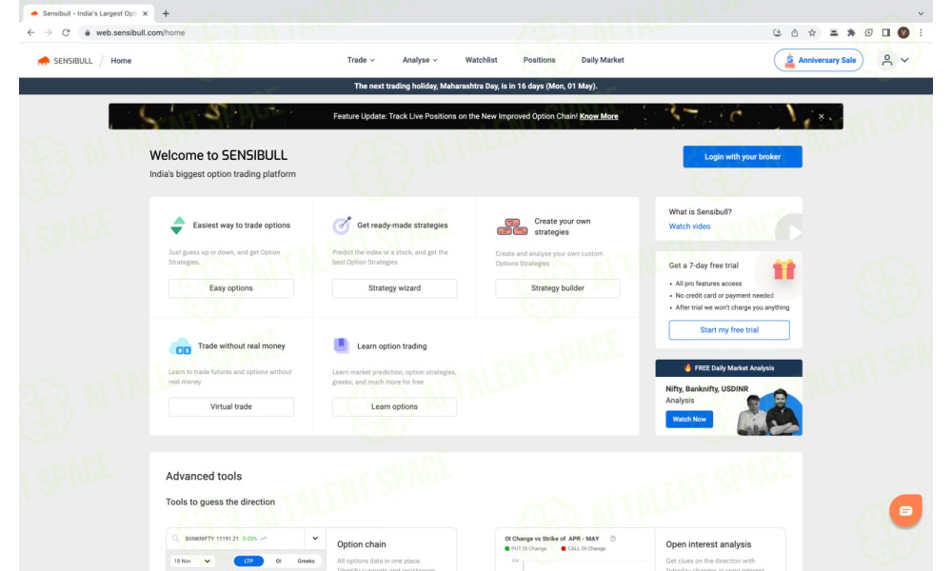
Task: Open Strategy wizard
Action: tap(394, 288)
